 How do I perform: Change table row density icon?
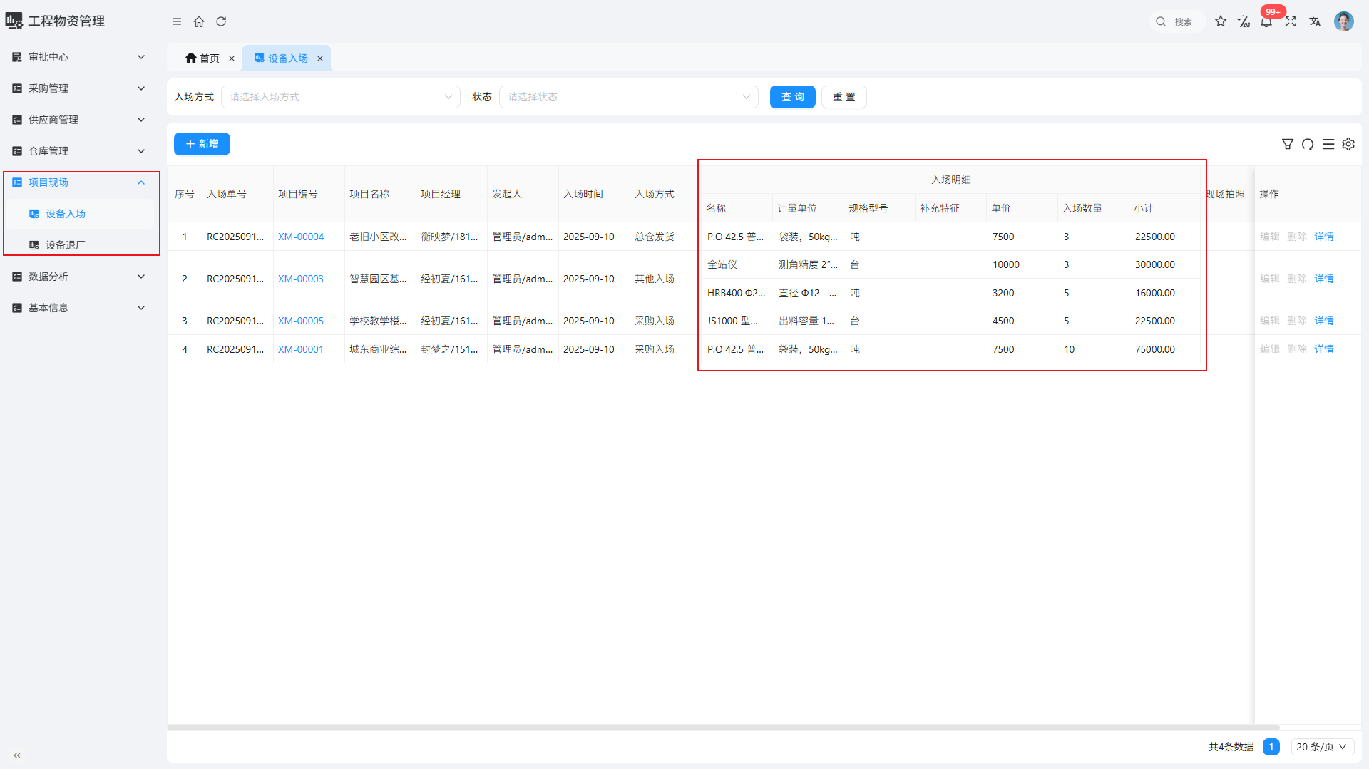[x=1328, y=144]
